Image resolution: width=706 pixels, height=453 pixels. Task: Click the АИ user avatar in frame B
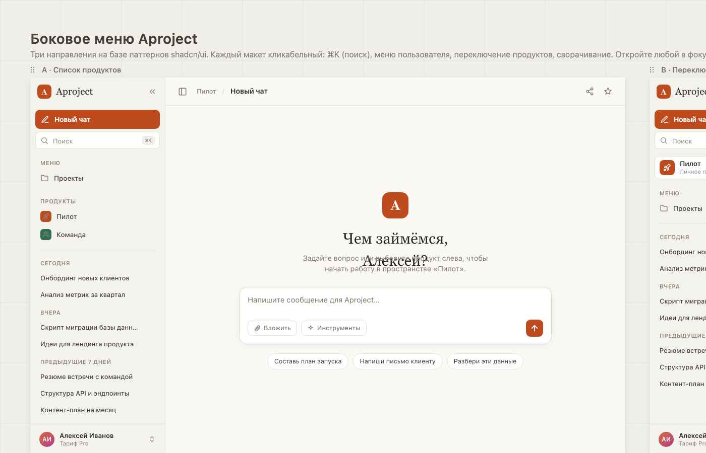(x=666, y=439)
